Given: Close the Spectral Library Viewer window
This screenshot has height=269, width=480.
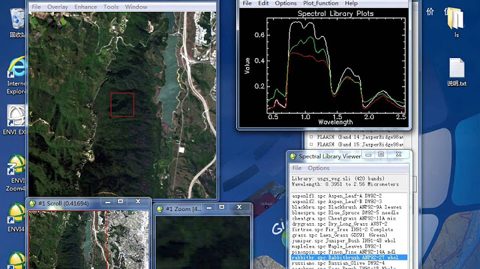Looking at the screenshot, I should click(399, 154).
